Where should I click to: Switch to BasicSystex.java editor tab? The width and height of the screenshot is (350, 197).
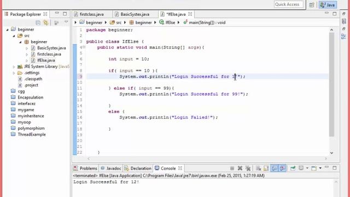point(135,14)
